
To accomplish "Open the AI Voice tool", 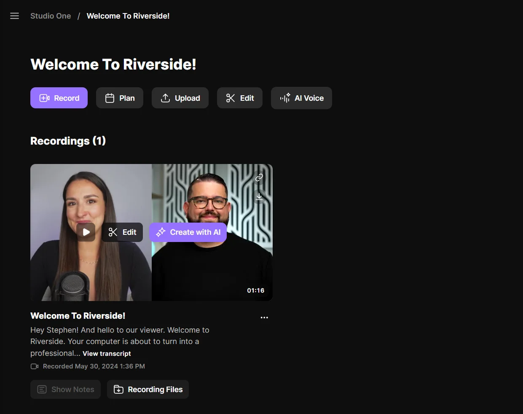I will coord(301,98).
